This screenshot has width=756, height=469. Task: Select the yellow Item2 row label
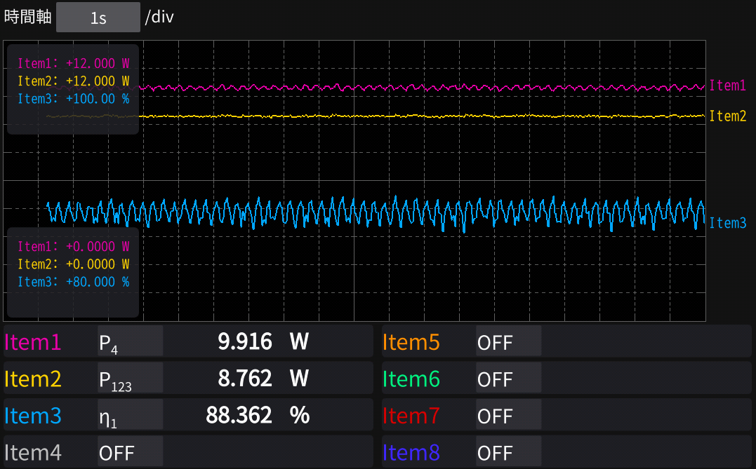(33, 379)
